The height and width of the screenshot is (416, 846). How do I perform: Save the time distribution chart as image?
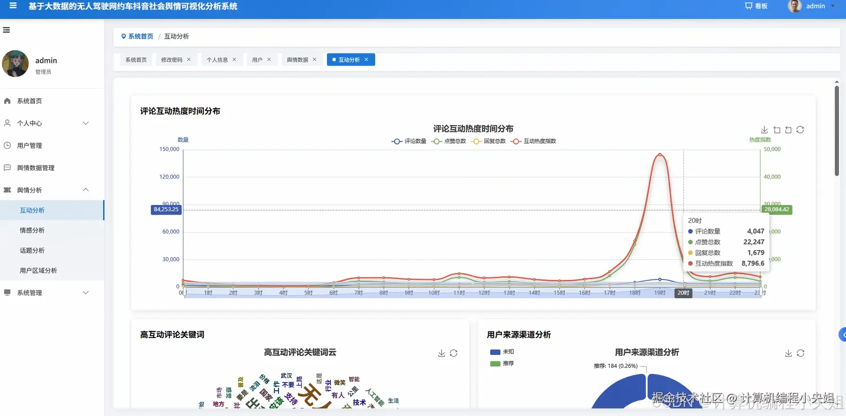coord(764,130)
